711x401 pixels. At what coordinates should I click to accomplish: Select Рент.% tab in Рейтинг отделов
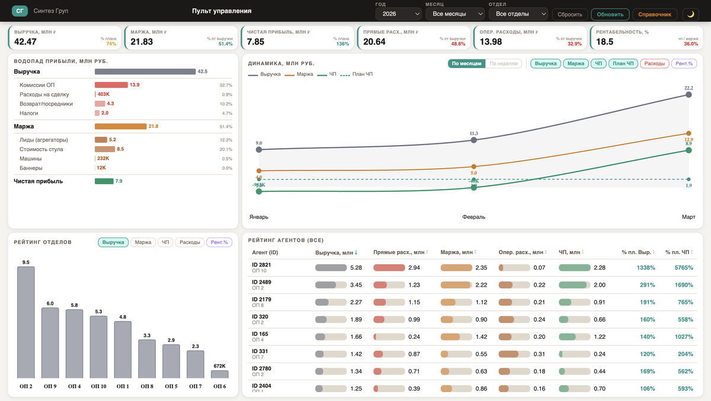[x=219, y=242]
